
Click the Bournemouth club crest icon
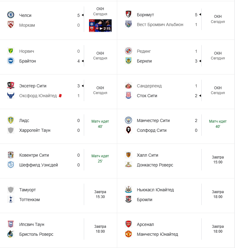pos(128,14)
